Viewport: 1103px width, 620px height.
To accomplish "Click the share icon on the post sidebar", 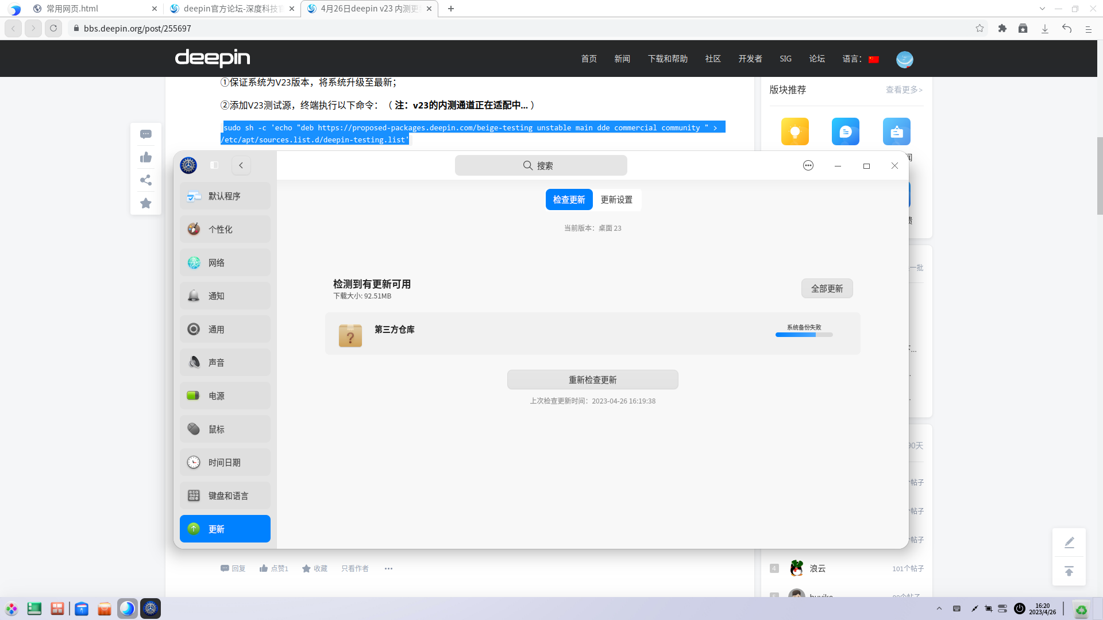I will click(x=145, y=180).
